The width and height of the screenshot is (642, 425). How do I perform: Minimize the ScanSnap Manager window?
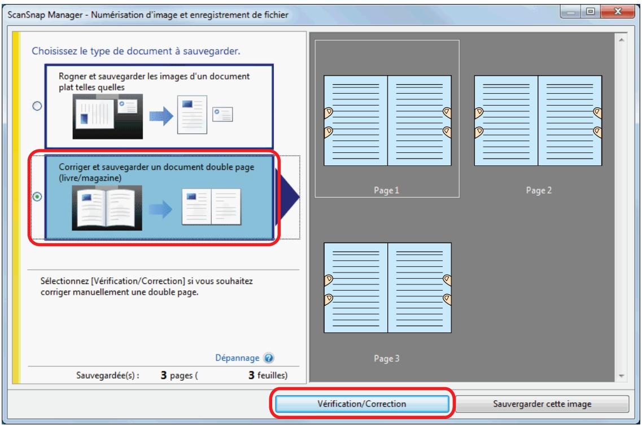(x=571, y=11)
